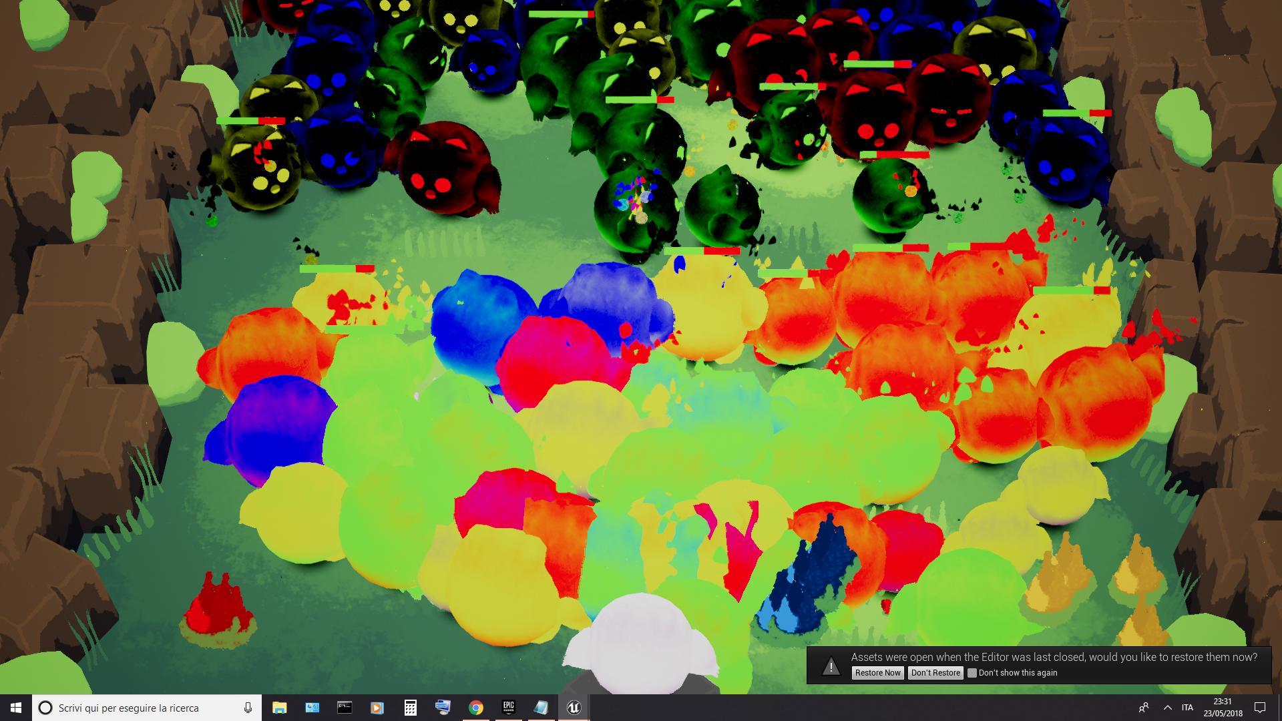1282x721 pixels.
Task: Click the Windows Start button
Action: (x=16, y=708)
